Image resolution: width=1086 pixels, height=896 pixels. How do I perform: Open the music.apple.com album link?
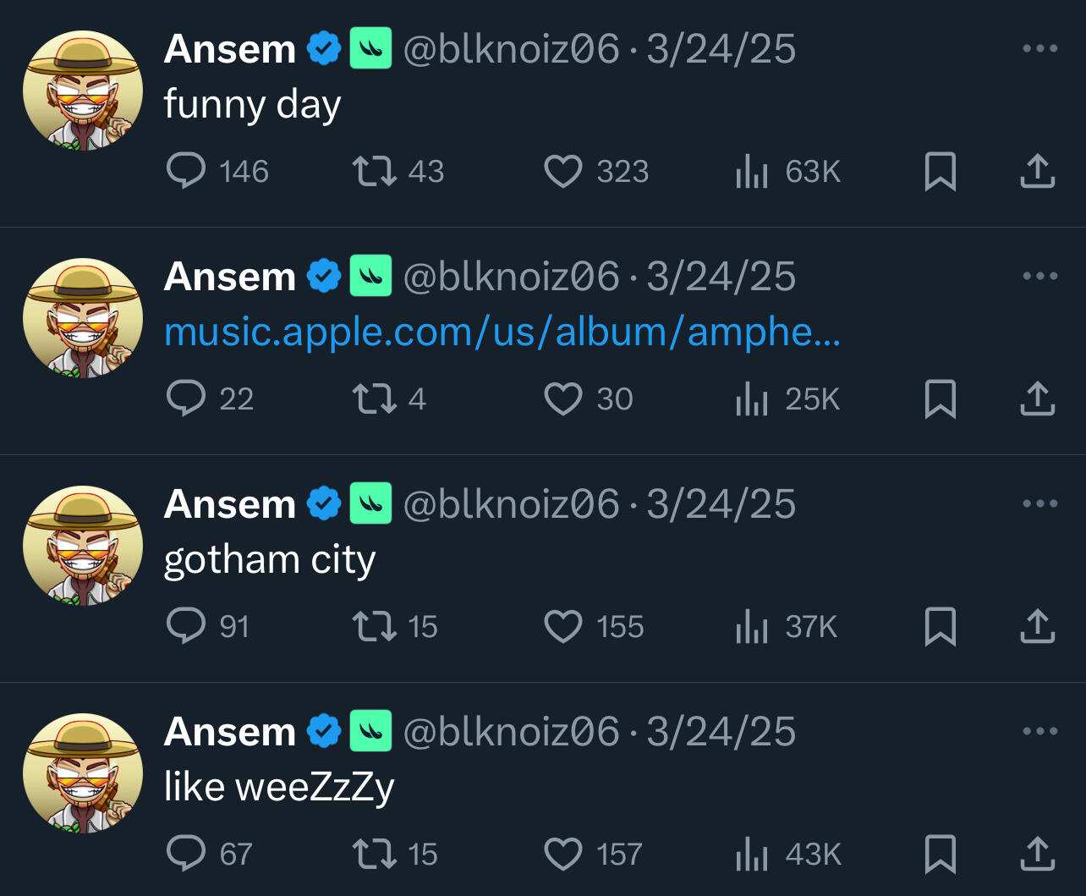pyautogui.click(x=502, y=332)
